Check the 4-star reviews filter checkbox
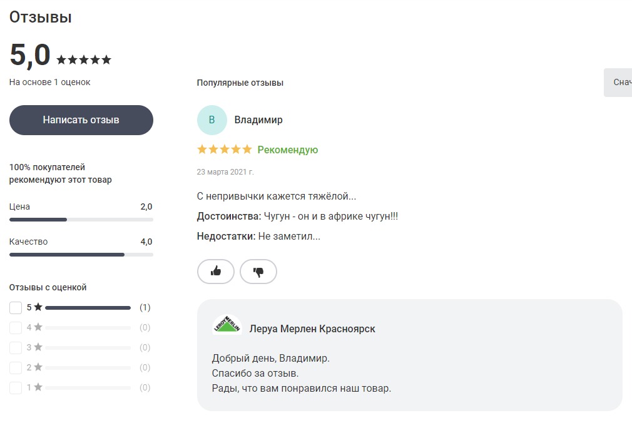Viewport: 632px width, 423px height. [x=15, y=327]
